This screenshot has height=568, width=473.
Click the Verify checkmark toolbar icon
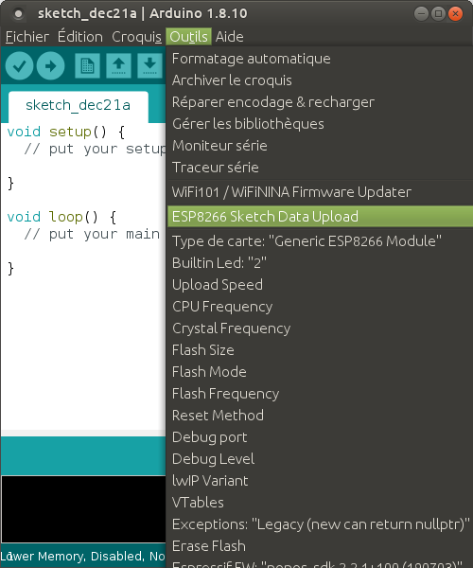pos(20,65)
